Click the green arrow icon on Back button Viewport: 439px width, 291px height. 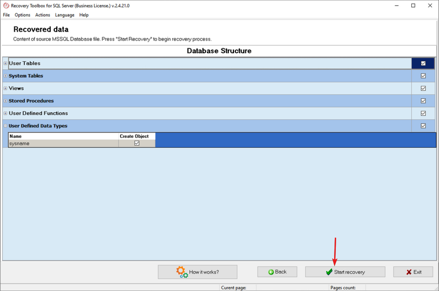coord(271,272)
